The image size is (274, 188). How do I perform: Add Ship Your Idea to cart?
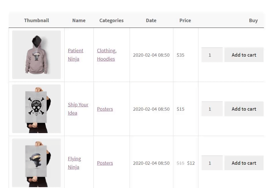(x=244, y=109)
